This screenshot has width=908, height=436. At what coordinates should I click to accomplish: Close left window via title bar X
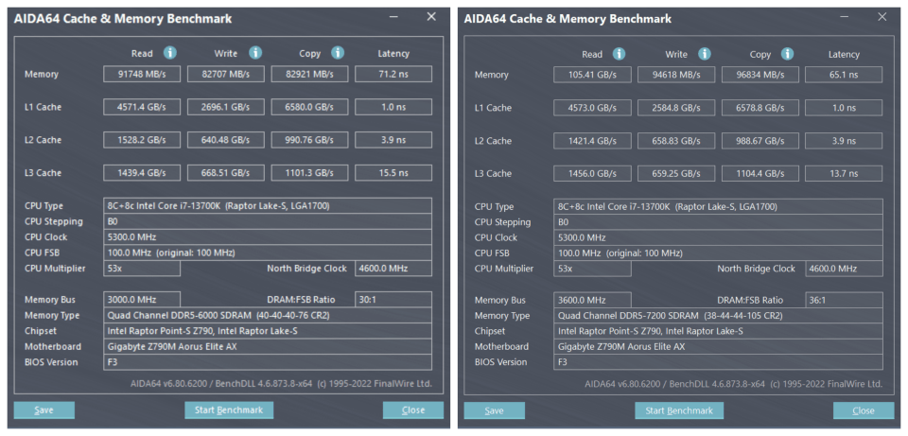point(431,17)
